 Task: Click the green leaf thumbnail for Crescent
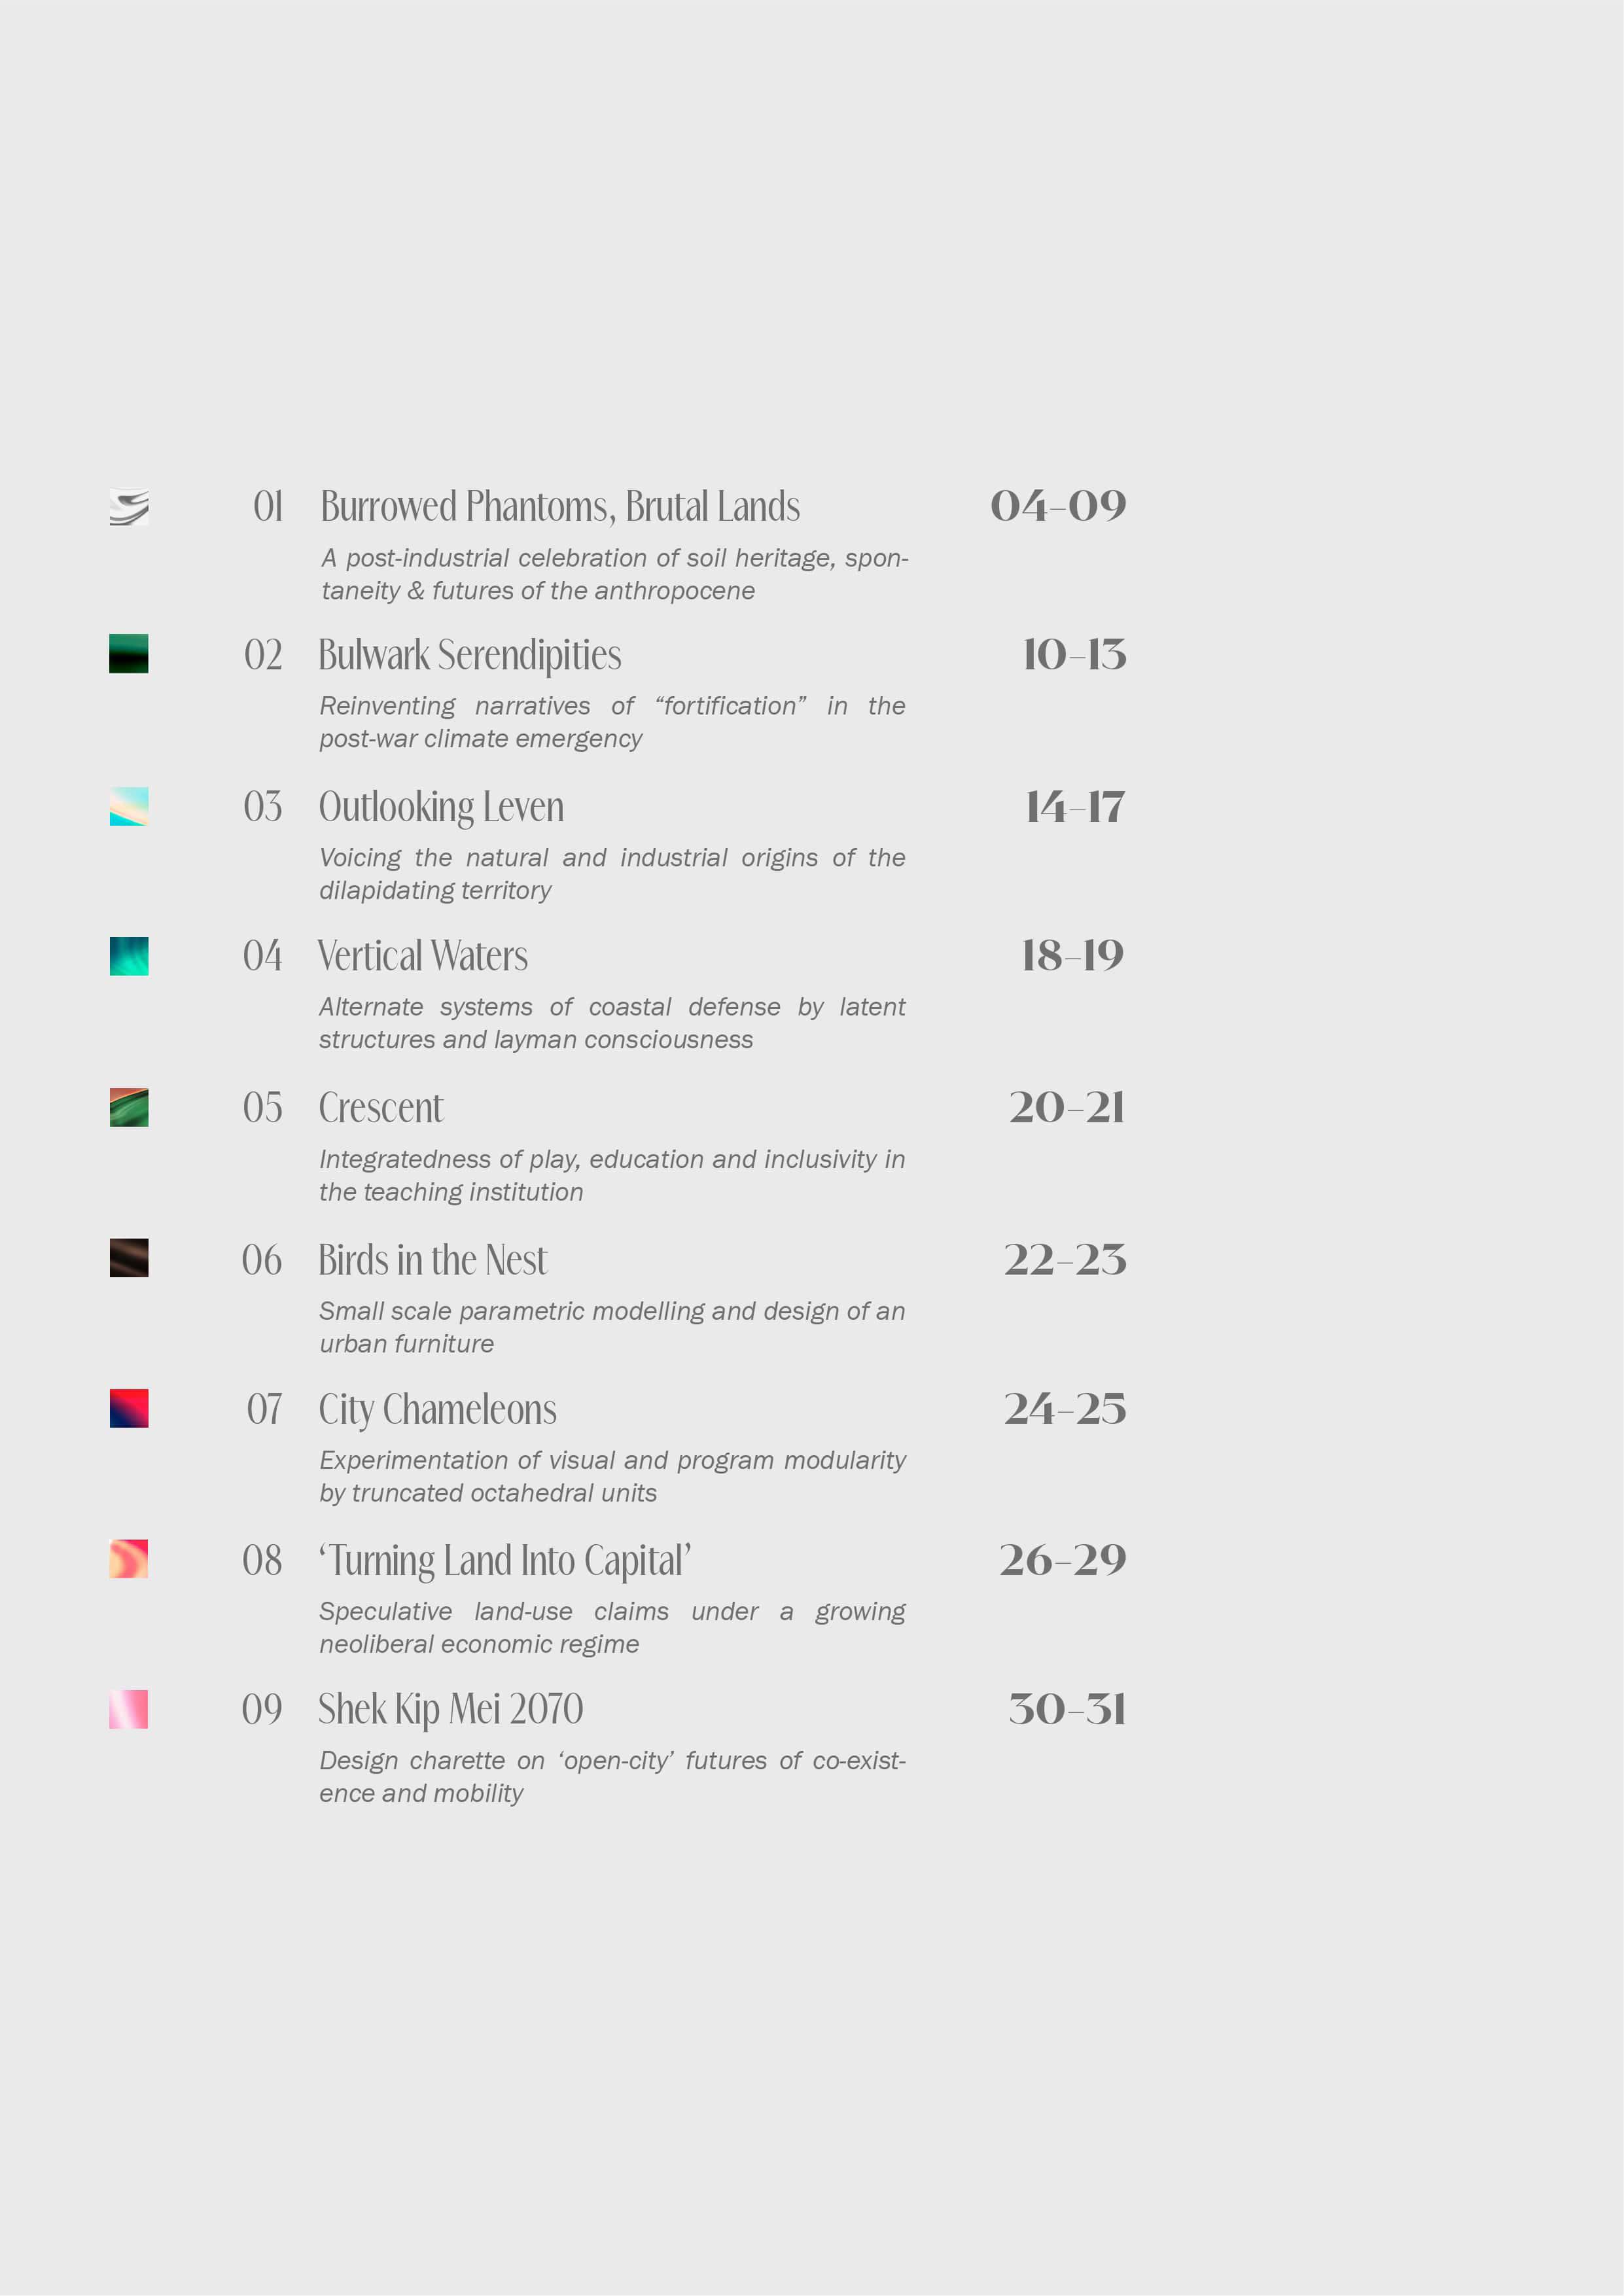pyautogui.click(x=129, y=1107)
